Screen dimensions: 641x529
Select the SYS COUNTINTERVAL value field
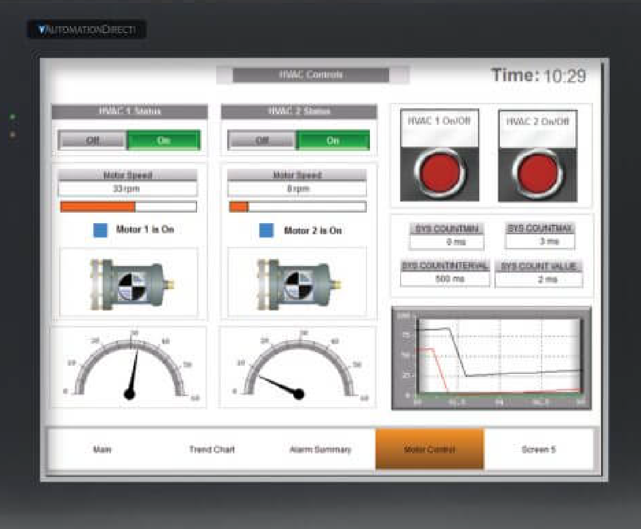tap(445, 279)
